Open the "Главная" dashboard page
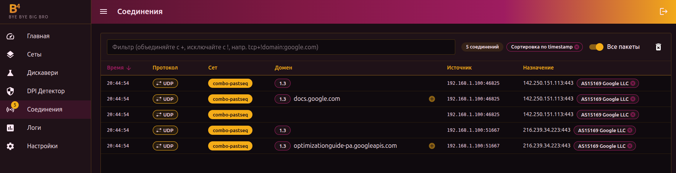This screenshot has height=173, width=676. tap(38, 36)
